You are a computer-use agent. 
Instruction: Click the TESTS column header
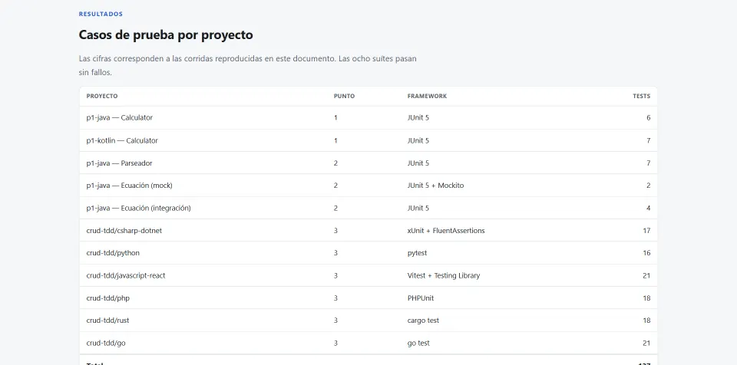[x=642, y=97]
